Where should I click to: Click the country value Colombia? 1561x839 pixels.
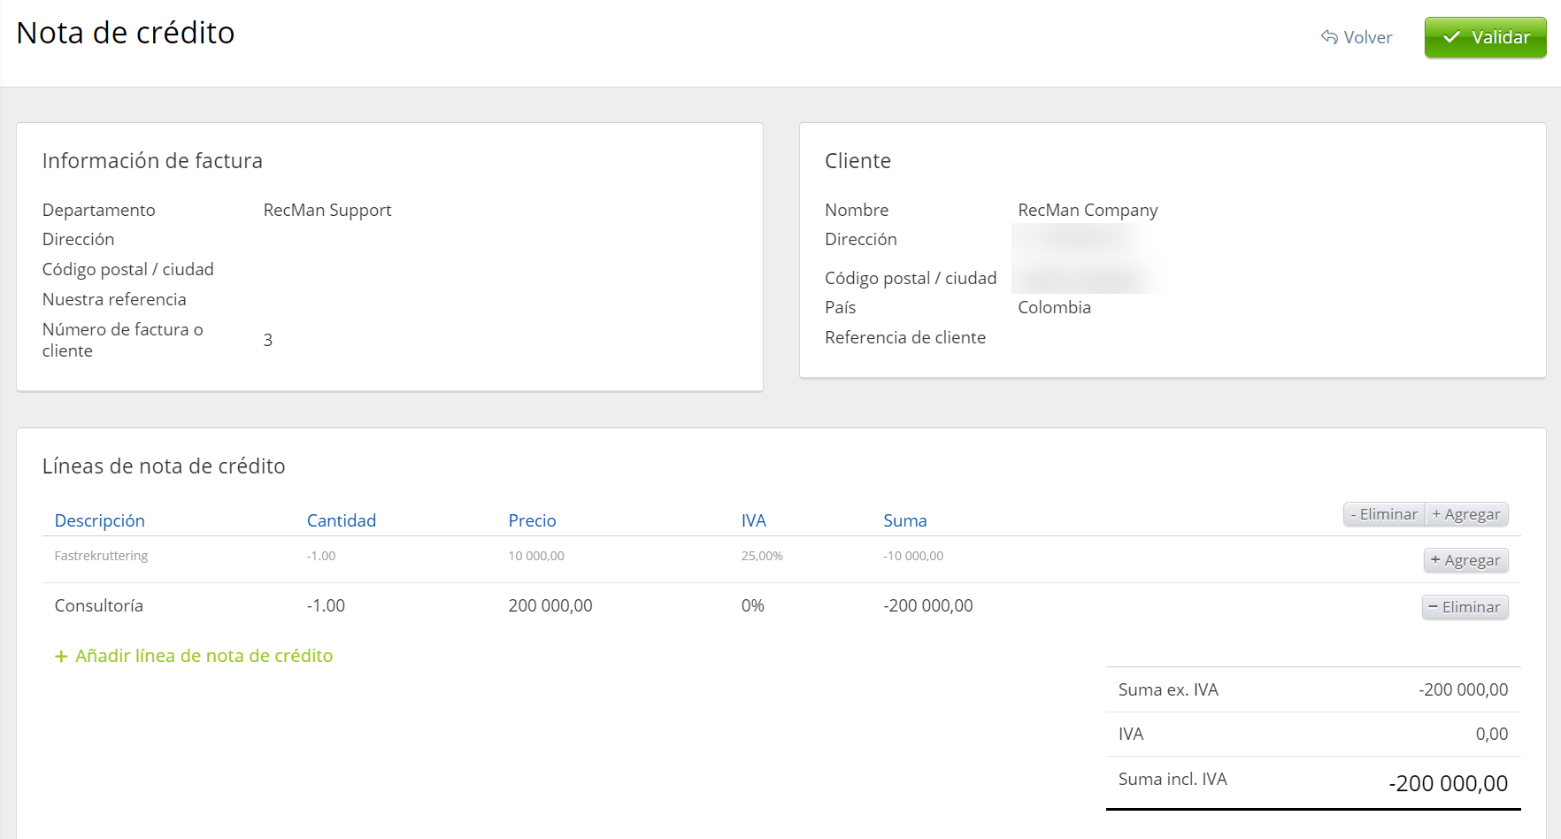pos(1054,307)
